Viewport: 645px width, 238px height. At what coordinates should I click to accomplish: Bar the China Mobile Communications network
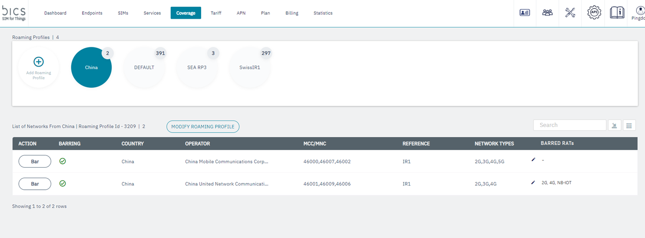(35, 161)
